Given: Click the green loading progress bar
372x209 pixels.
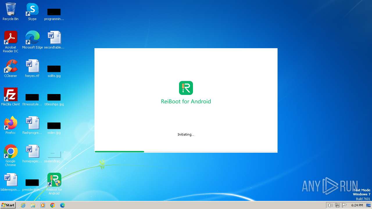Looking at the screenshot, I should [119, 152].
